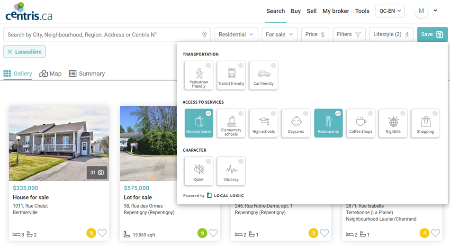Toggle the Car friendly option

[263, 75]
